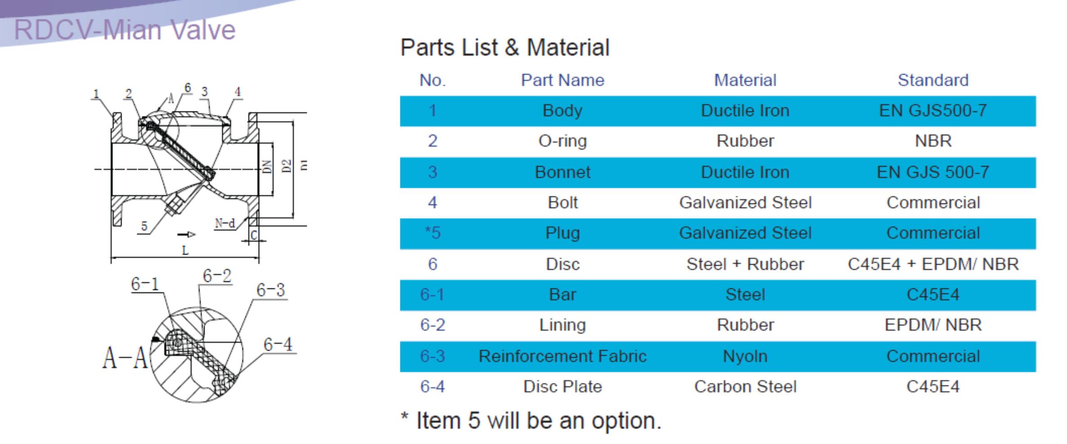Screen dimensions: 1067x444
Task: Select the Parts List & Material heading
Action: tap(505, 48)
